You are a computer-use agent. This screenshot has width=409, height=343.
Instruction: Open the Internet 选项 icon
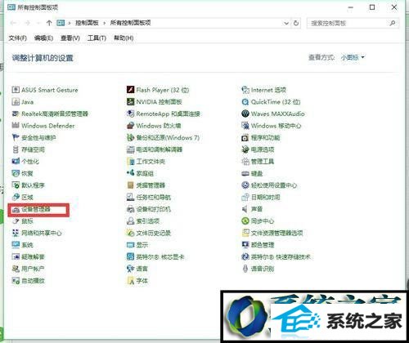pyautogui.click(x=245, y=90)
